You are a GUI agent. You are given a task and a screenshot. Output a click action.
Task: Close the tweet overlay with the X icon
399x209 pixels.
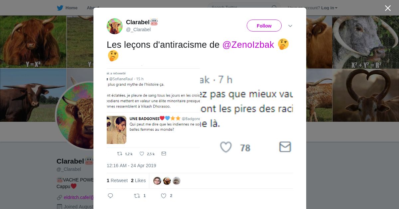(x=388, y=8)
